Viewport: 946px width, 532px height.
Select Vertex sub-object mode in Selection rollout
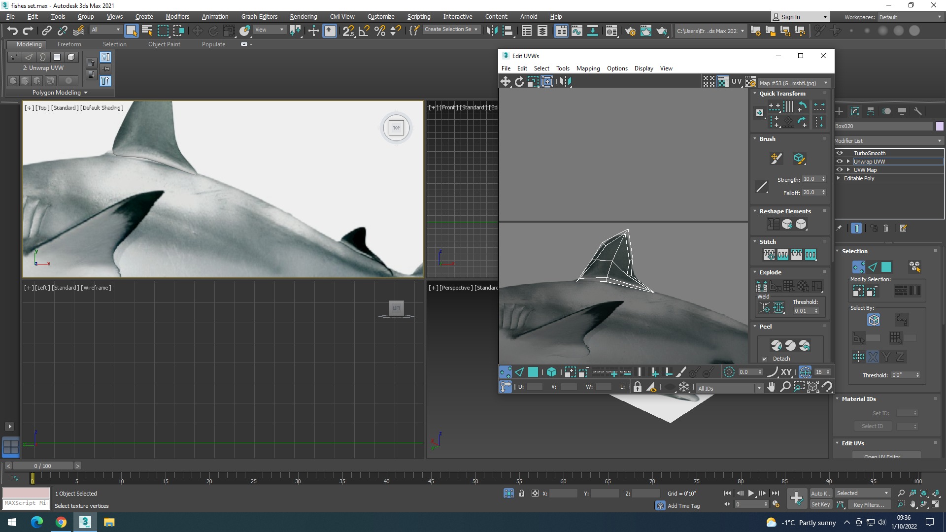coord(858,267)
